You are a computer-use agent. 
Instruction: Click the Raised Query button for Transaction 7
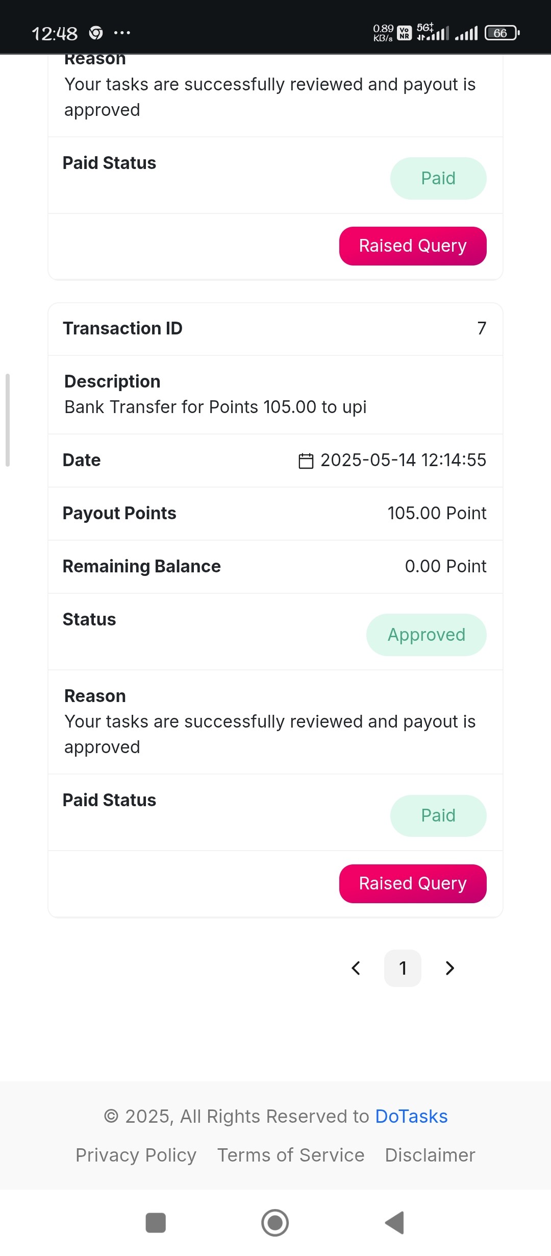(x=413, y=883)
